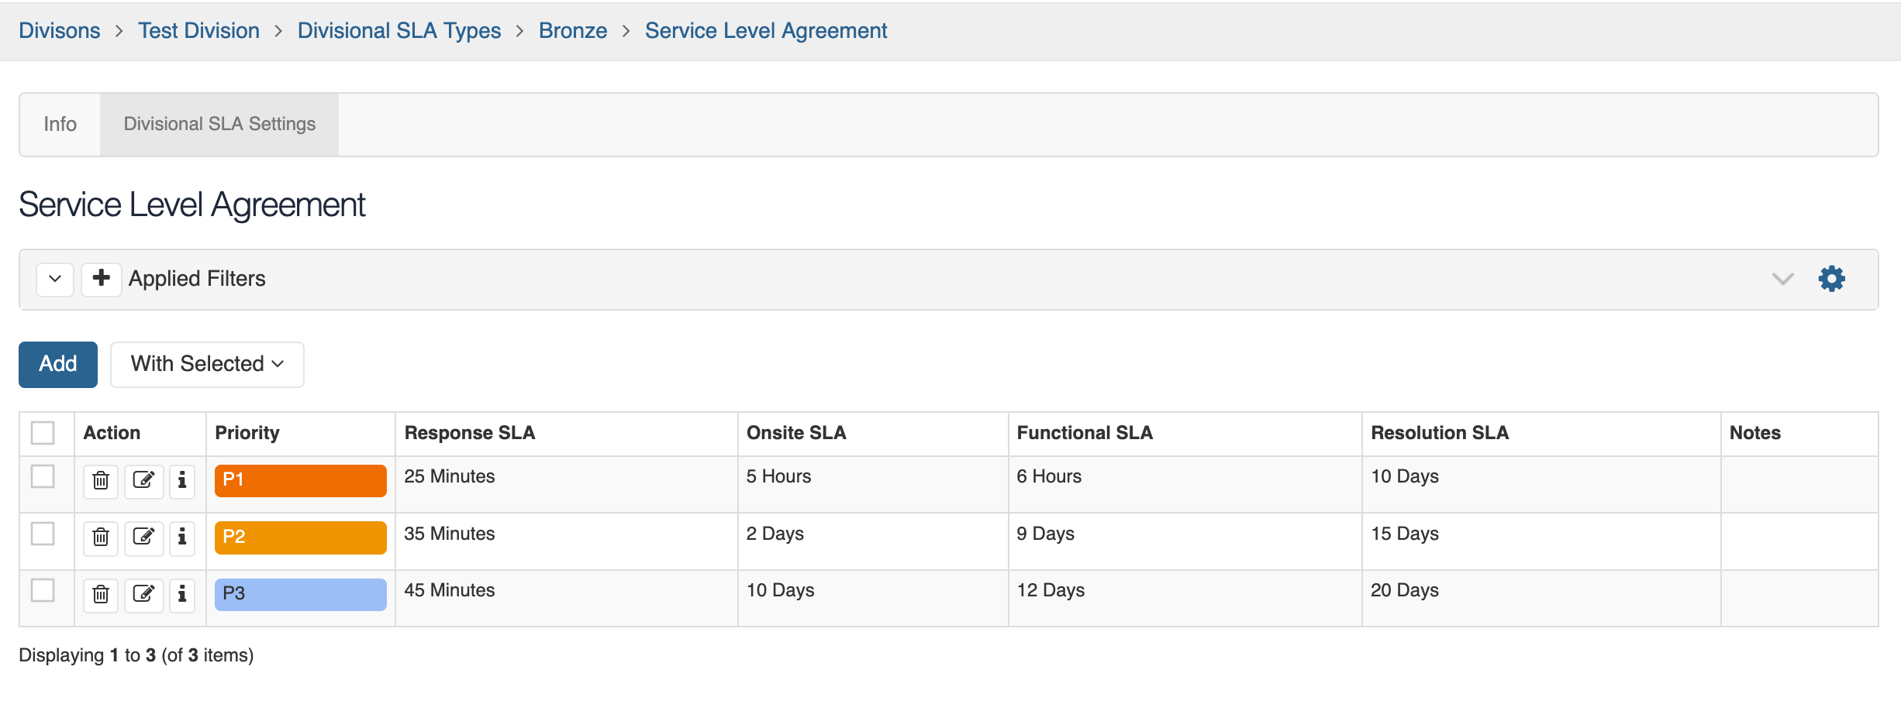Screen dimensions: 1901x711
Task: Select the checkbox for the P3 row
Action: tap(44, 592)
